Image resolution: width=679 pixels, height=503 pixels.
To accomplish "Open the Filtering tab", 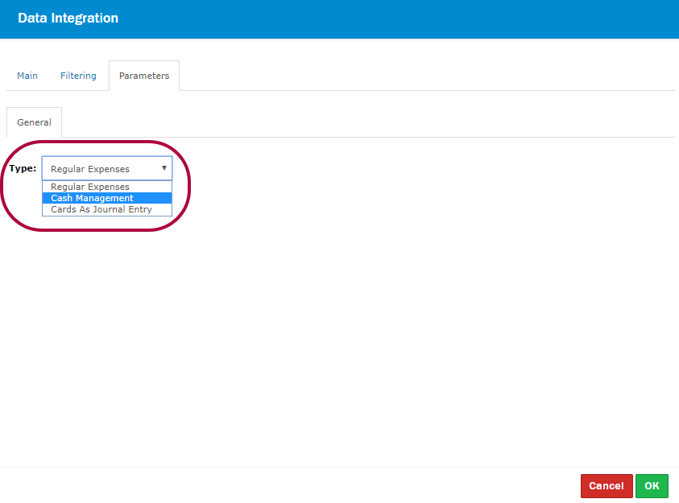I will coord(78,76).
